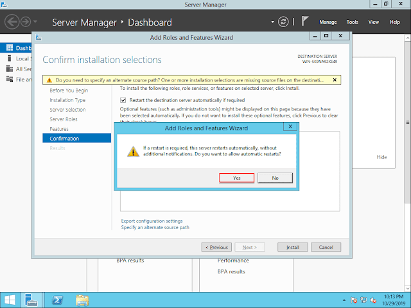Maximize the Add Roles and Features Wizard

click(326, 36)
